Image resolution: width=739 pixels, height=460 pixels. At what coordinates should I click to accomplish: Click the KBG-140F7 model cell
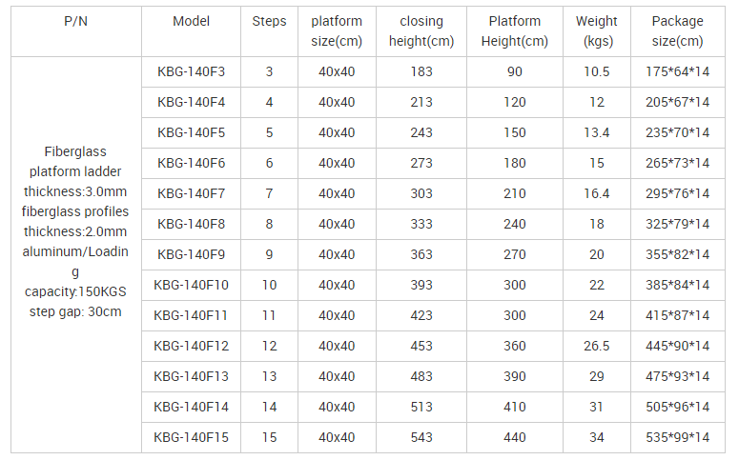tap(192, 193)
